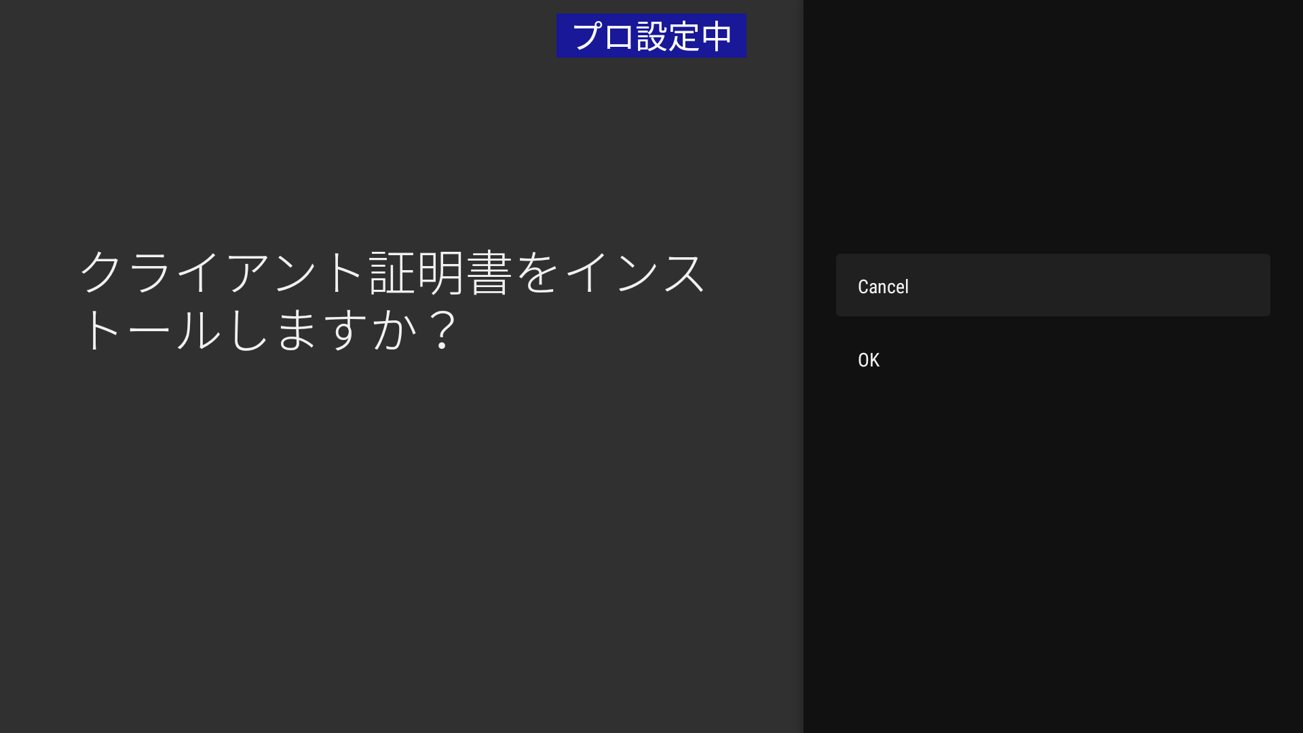Image resolution: width=1303 pixels, height=733 pixels.
Task: Tap the OK label below Cancel
Action: pyautogui.click(x=869, y=360)
